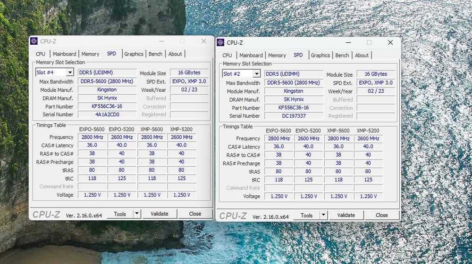
Task: Click Tools button in left window
Action: (120, 214)
